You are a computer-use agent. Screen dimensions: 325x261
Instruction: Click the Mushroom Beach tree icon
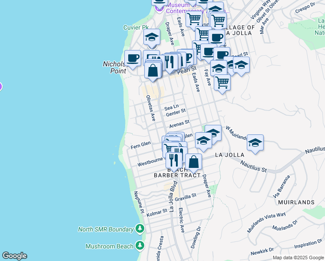140,246
